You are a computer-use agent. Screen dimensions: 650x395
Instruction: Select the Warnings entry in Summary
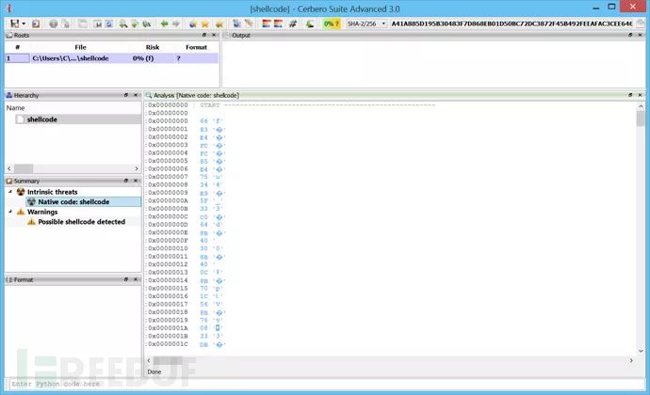tap(42, 212)
